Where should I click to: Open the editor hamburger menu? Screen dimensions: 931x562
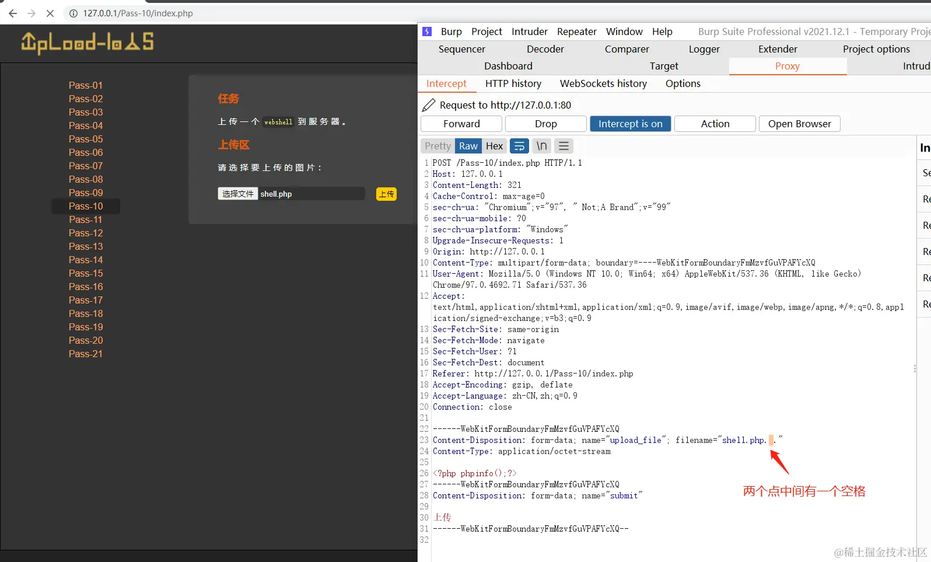click(563, 146)
